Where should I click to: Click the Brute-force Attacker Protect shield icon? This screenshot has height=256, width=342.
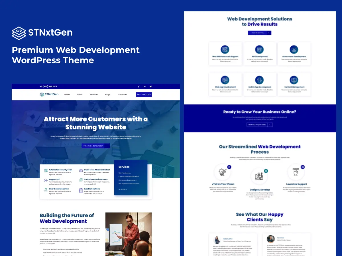click(x=81, y=171)
